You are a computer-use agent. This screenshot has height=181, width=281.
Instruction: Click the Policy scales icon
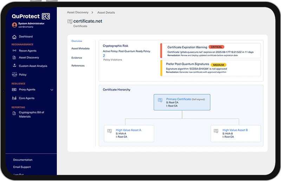click(x=14, y=75)
